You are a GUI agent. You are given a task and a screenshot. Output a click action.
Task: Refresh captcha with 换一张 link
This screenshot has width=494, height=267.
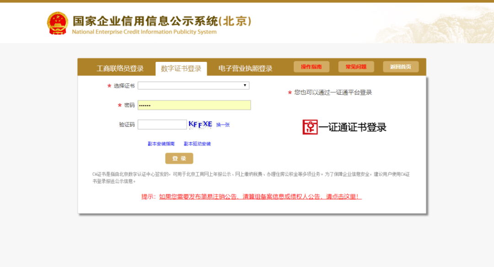pos(223,125)
